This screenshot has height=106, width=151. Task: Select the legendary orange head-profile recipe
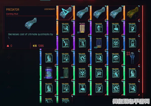click(x=65, y=28)
